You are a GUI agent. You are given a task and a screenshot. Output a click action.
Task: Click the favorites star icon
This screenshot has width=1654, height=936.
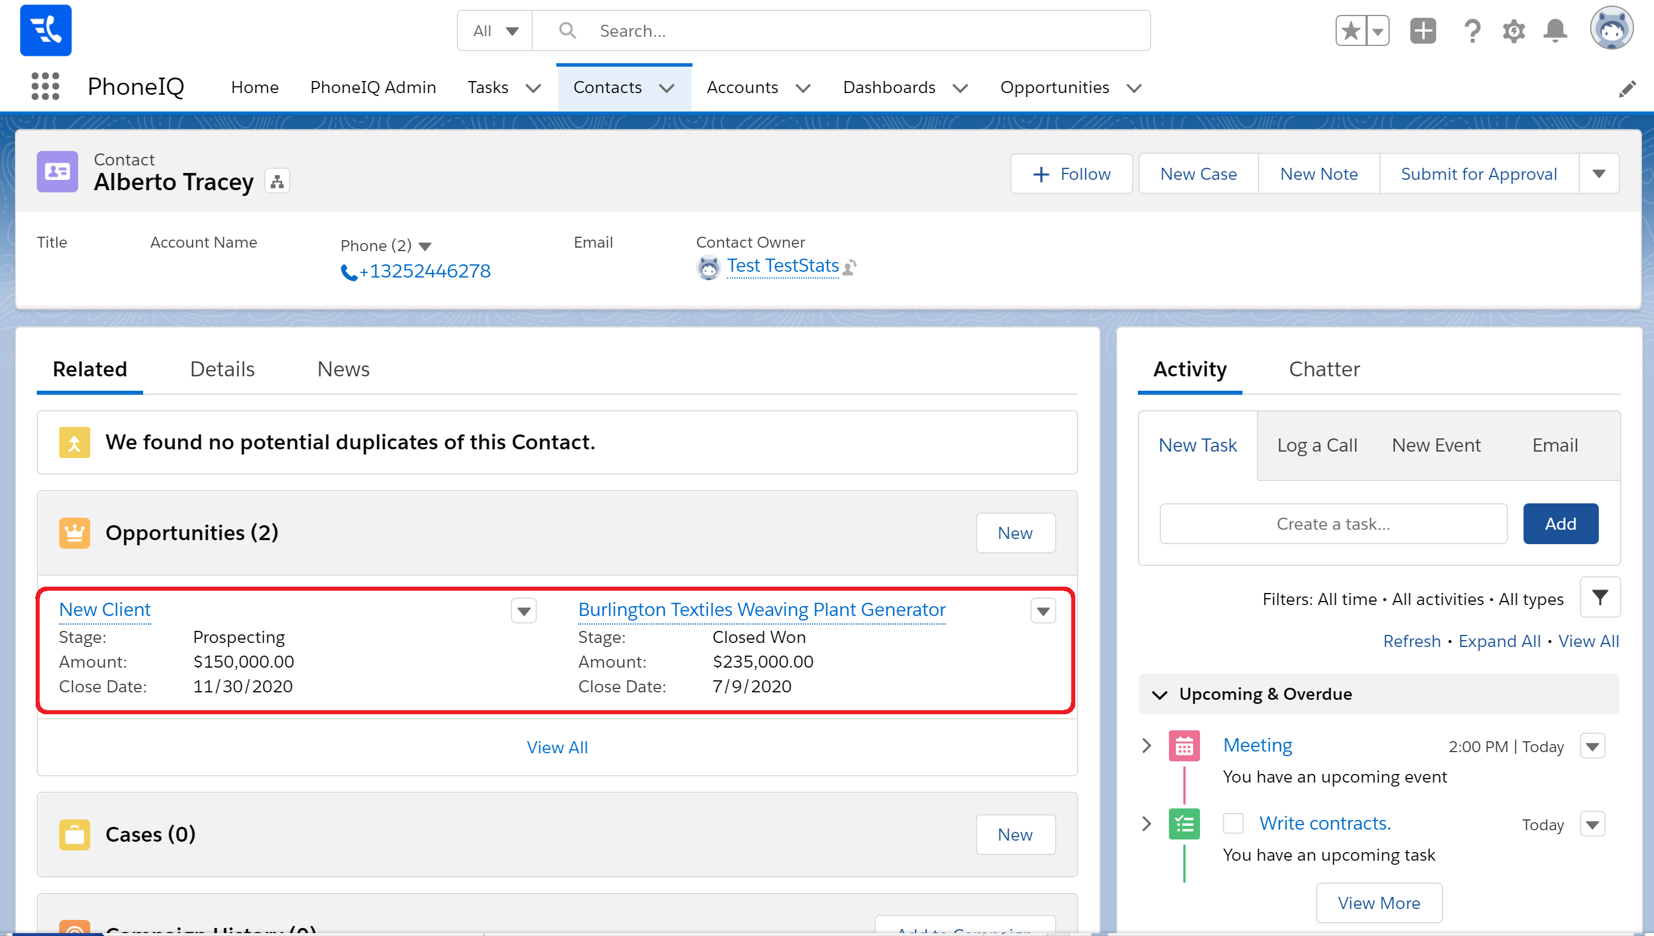(x=1351, y=31)
